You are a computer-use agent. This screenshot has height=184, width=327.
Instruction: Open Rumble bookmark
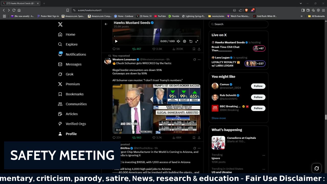click(x=174, y=16)
